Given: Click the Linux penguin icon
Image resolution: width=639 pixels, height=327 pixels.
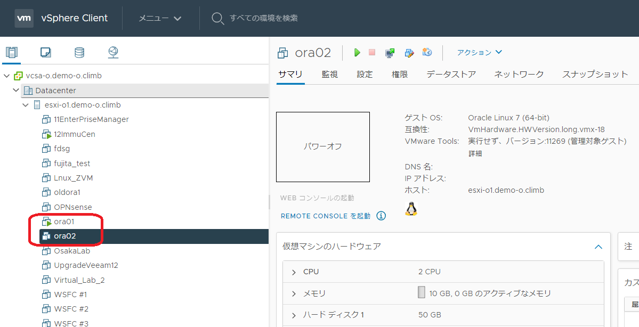Looking at the screenshot, I should pyautogui.click(x=411, y=208).
